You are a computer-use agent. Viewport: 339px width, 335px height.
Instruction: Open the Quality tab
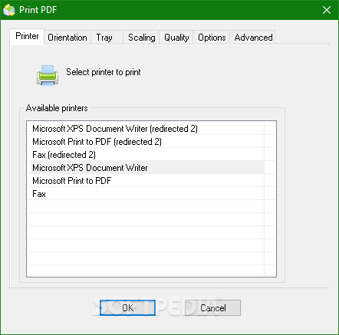click(176, 38)
